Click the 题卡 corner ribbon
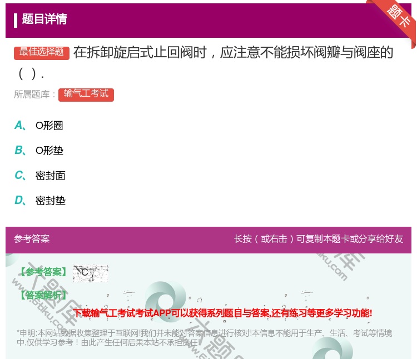417x359 pixels. pyautogui.click(x=394, y=21)
